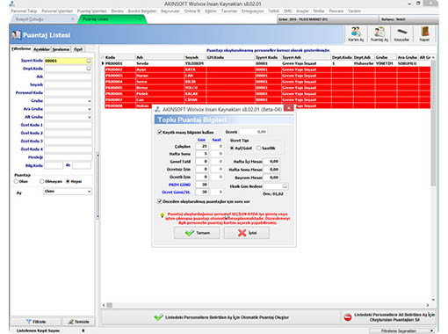The height and width of the screenshot is (334, 448).
Task: Click the lookup icon in Eksik Gün Nedeni field
Action: point(285,186)
